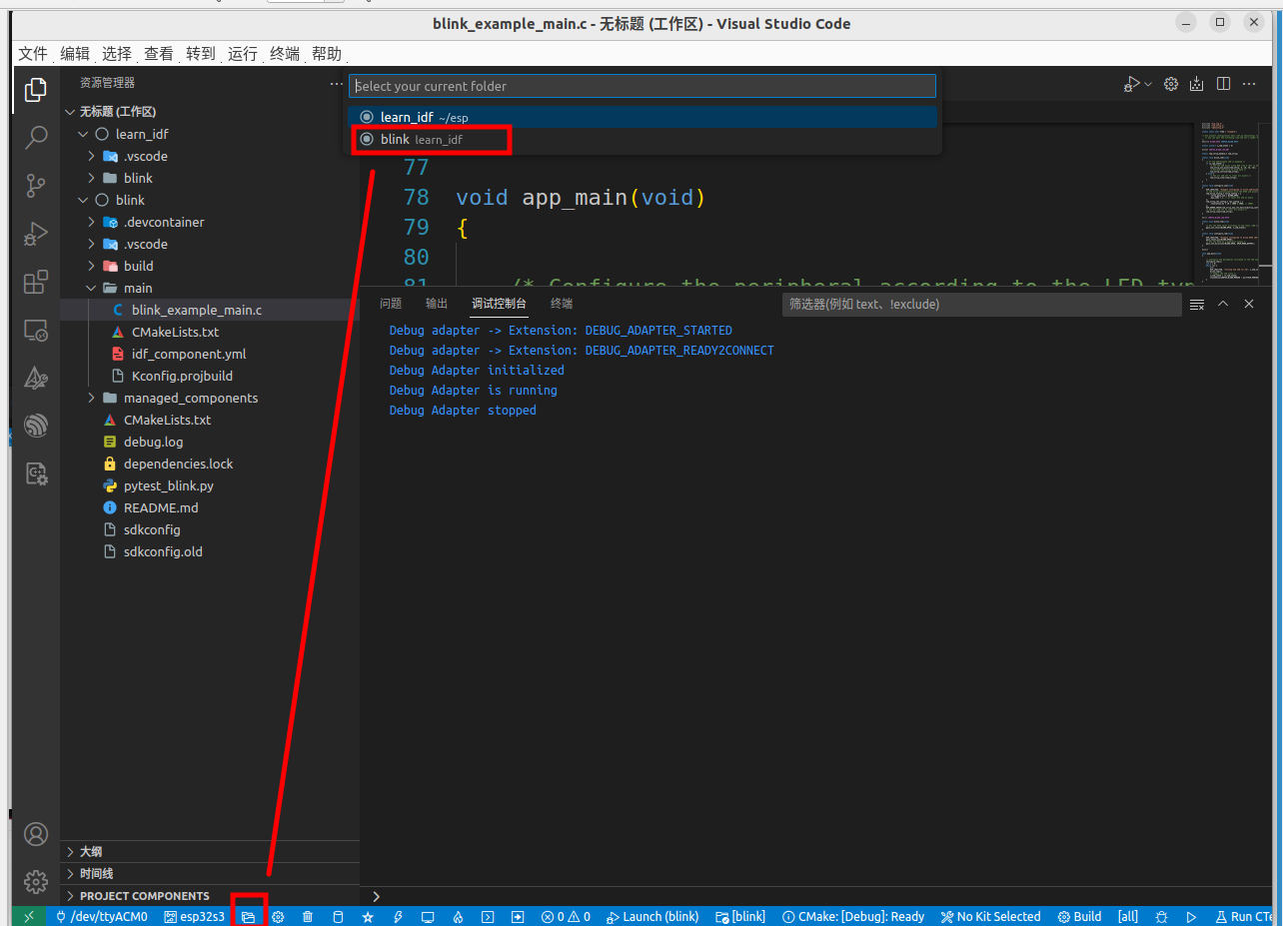The image size is (1283, 926).
Task: Collapse the main folder in explorer
Action: (x=92, y=288)
